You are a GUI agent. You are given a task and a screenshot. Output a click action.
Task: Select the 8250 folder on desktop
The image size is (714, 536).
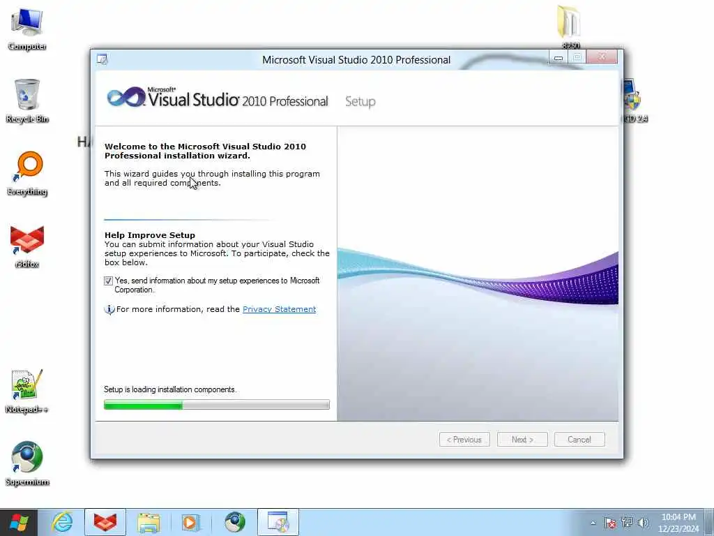(x=570, y=27)
